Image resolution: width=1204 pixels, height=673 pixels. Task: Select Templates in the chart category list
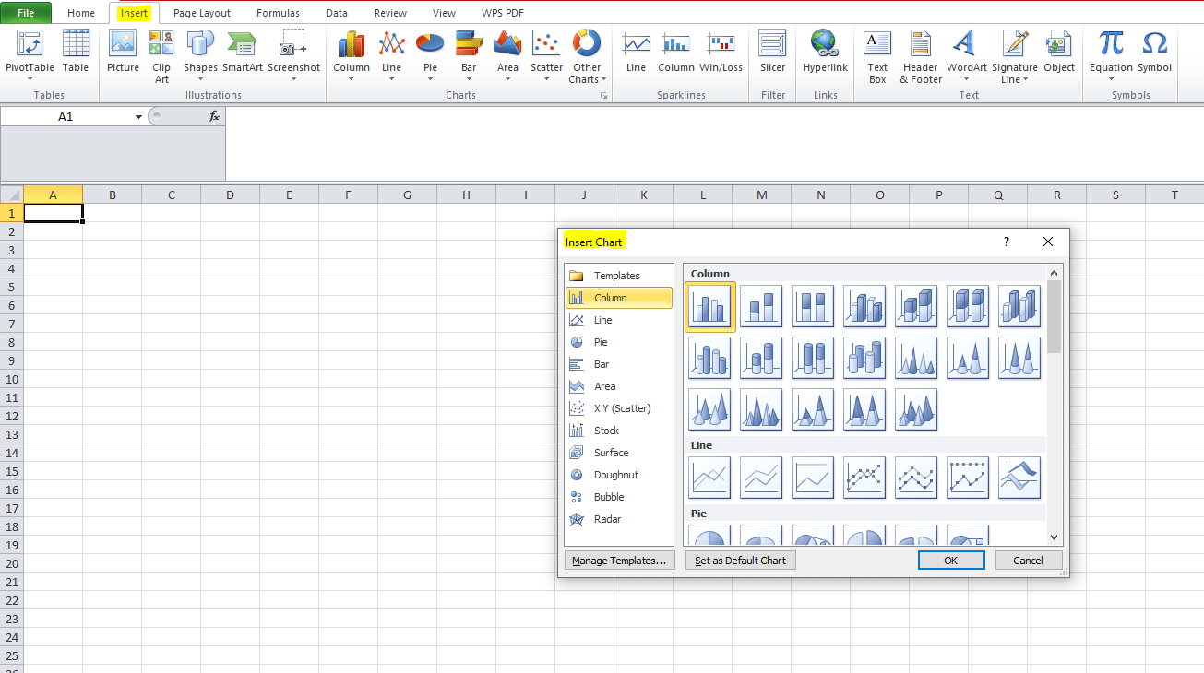coord(618,276)
